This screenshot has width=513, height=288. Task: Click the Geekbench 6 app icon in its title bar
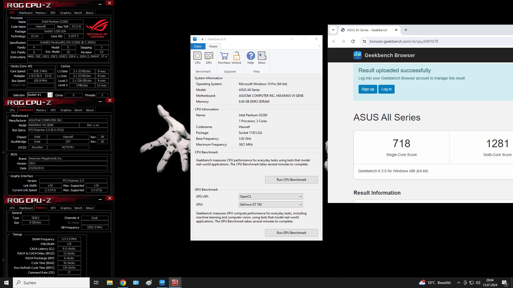195,39
